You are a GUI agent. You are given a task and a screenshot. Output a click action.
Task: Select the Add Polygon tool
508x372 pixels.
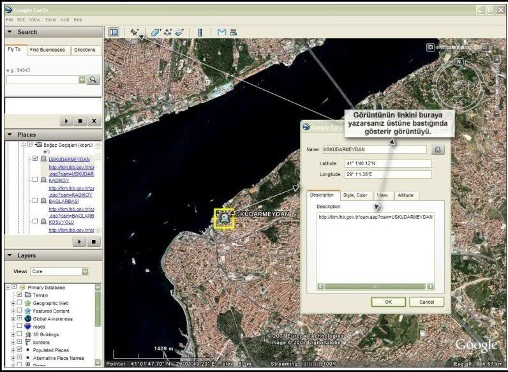(156, 32)
